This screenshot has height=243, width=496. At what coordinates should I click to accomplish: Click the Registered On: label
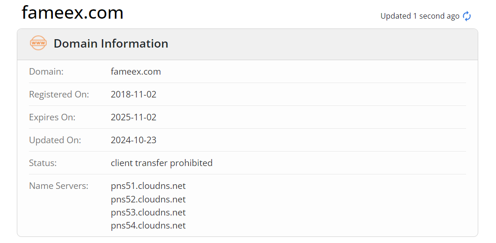(x=59, y=95)
